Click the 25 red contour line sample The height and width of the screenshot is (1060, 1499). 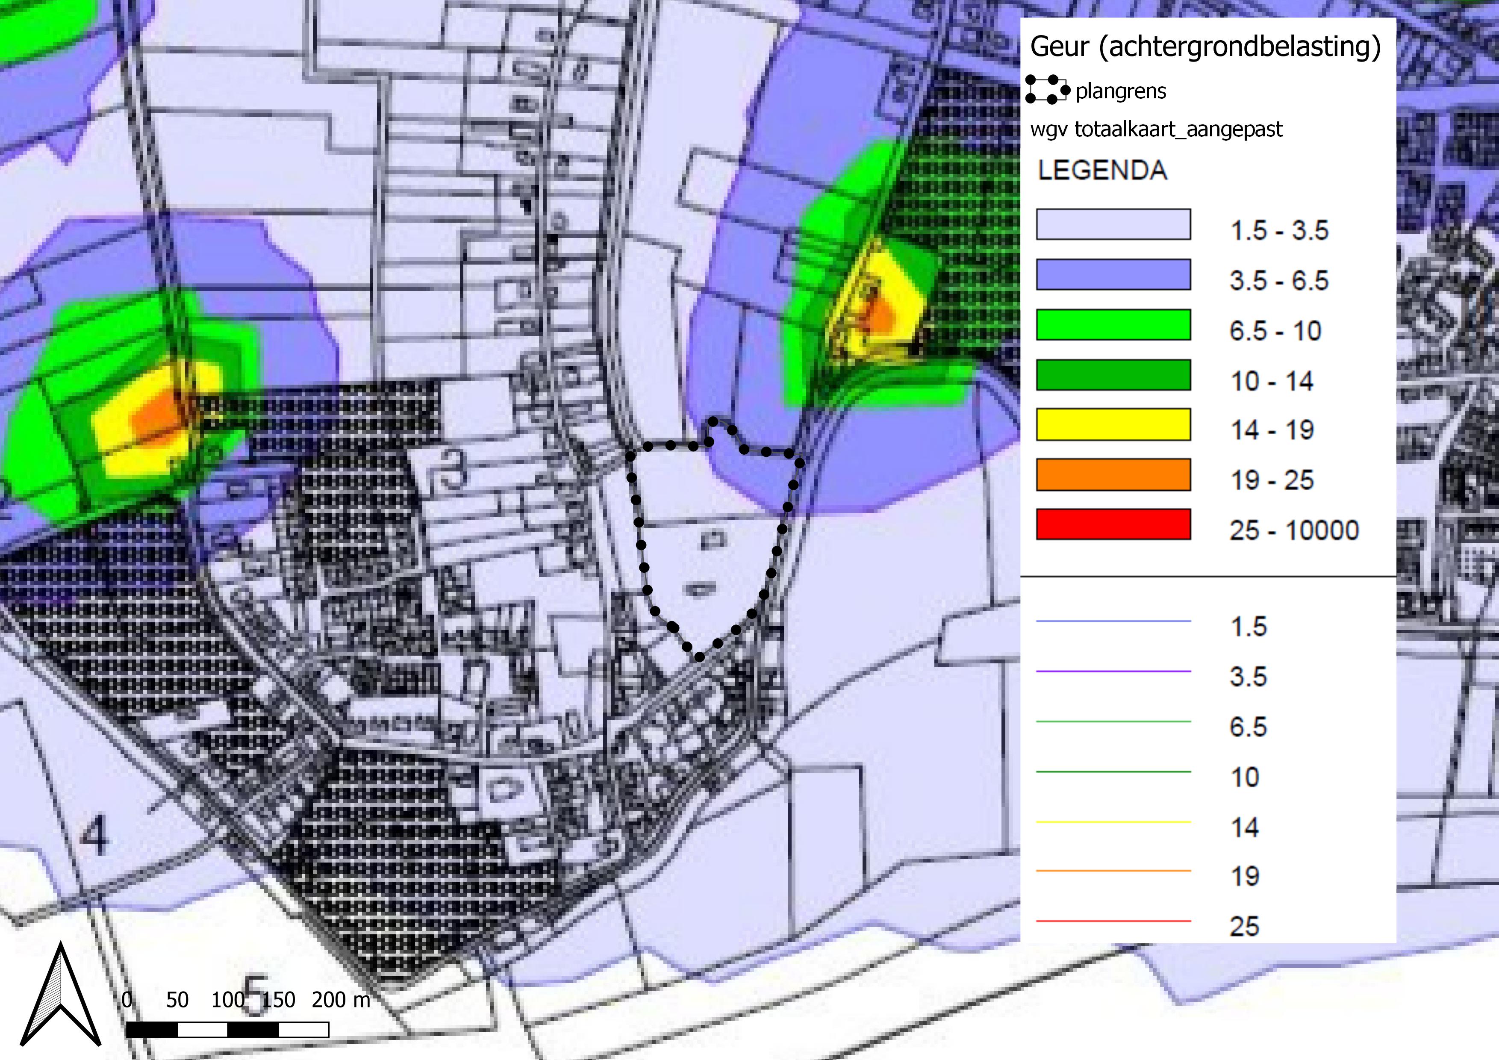pyautogui.click(x=1113, y=921)
